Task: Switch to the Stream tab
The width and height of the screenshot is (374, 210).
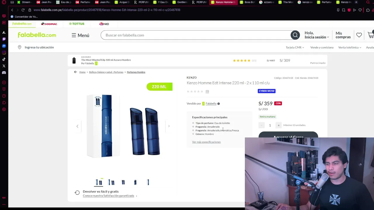Action: [x=24, y=2]
